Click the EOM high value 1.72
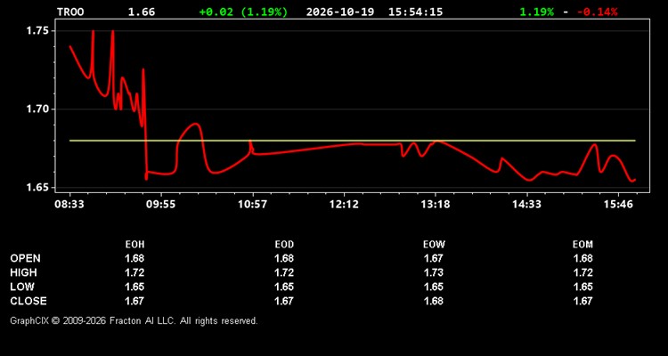The height and width of the screenshot is (356, 668). tap(582, 272)
